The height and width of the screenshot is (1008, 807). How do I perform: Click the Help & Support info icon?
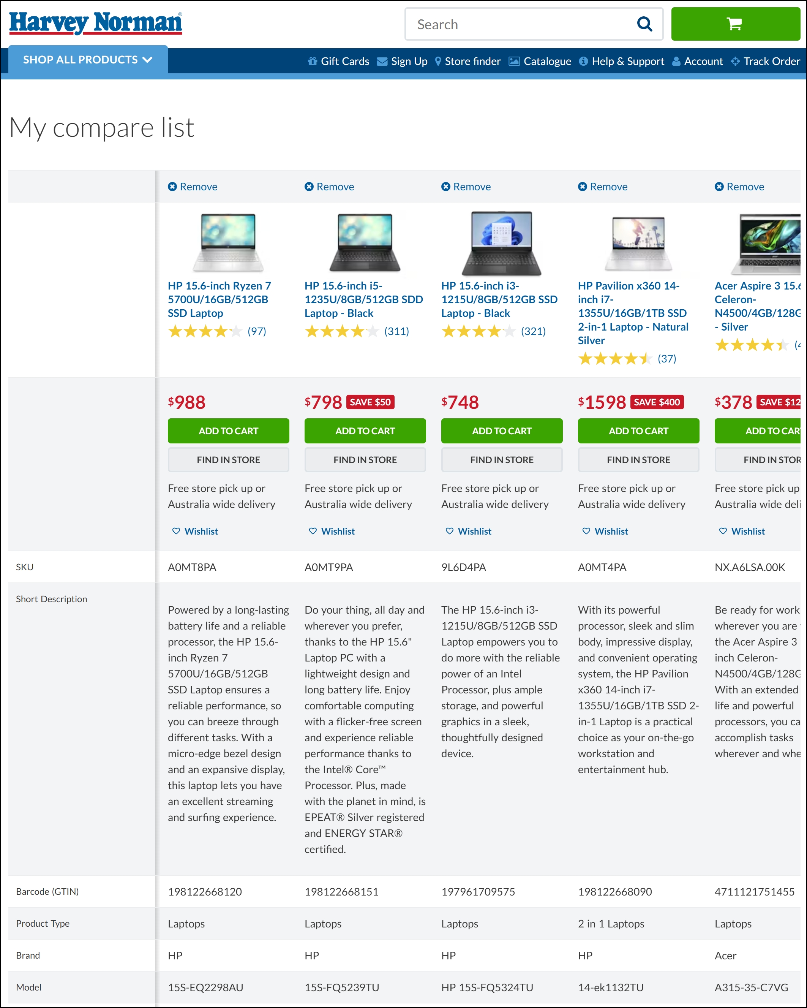pos(583,61)
